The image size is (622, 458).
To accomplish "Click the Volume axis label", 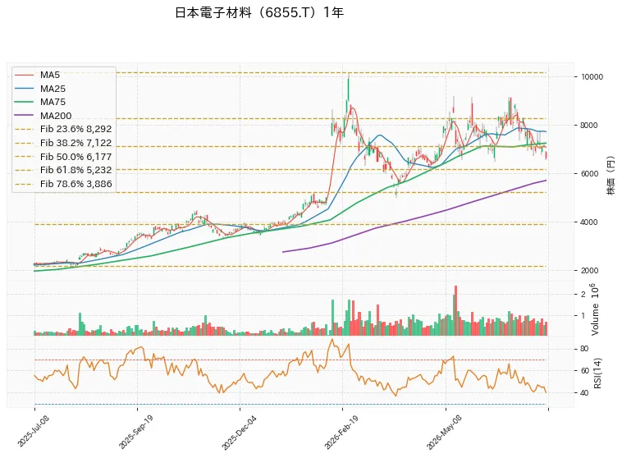I will (594, 309).
